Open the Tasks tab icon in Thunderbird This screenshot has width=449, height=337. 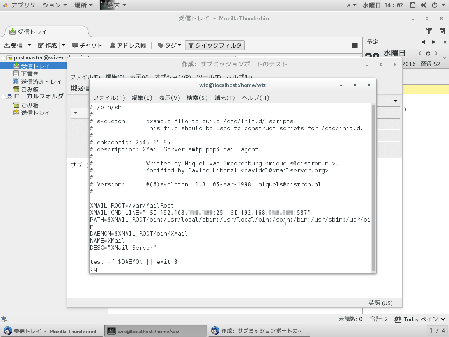pos(442,31)
